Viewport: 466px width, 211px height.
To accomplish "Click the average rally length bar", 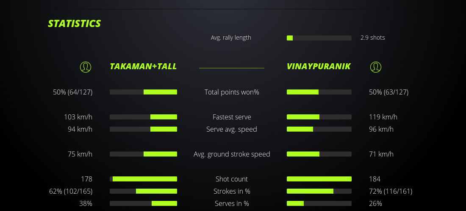I will click(x=319, y=38).
